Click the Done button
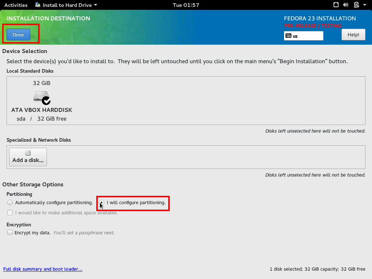Viewport: 372px width, 279px height. click(x=18, y=35)
